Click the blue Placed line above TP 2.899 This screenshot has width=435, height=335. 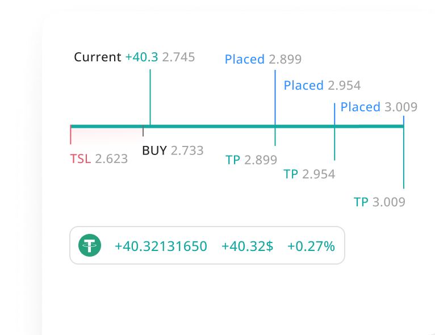pos(275,97)
